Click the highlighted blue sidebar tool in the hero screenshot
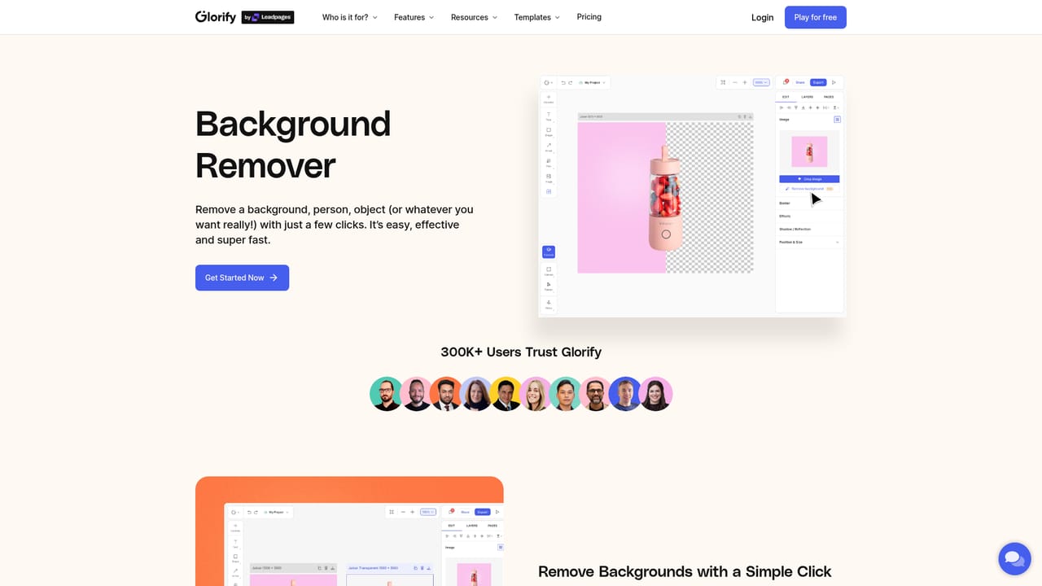The width and height of the screenshot is (1042, 586). coord(549,252)
